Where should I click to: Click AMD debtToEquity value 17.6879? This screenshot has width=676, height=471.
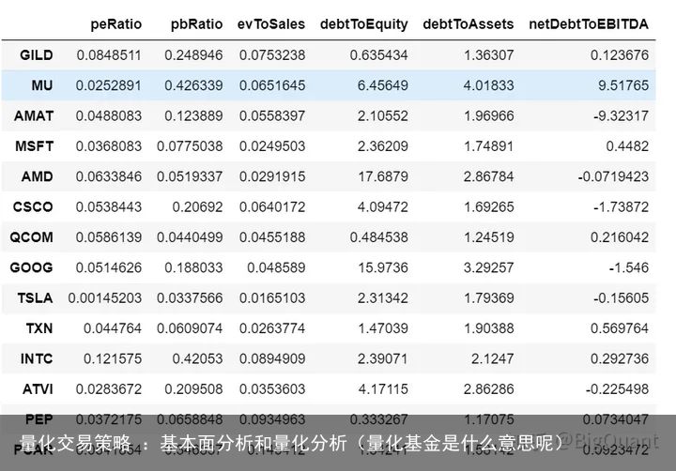[x=383, y=176]
